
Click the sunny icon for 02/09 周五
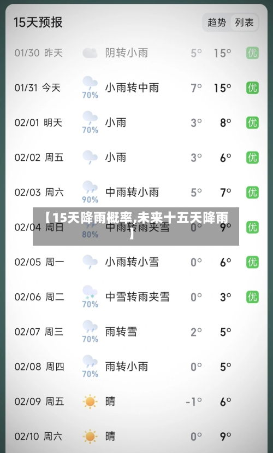coord(90,402)
